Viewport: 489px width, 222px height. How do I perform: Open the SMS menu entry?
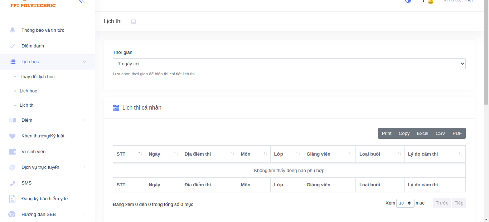pyautogui.click(x=26, y=183)
